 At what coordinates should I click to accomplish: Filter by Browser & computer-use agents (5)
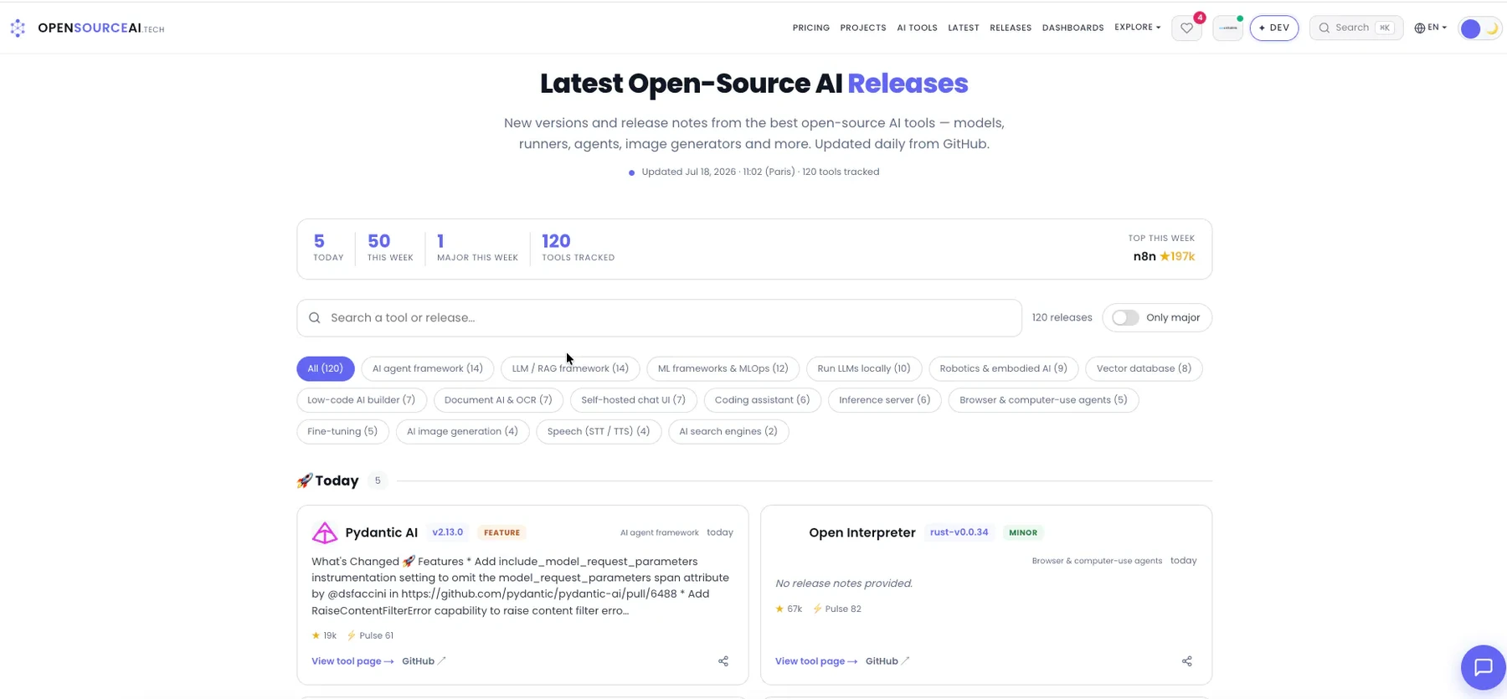pyautogui.click(x=1043, y=400)
